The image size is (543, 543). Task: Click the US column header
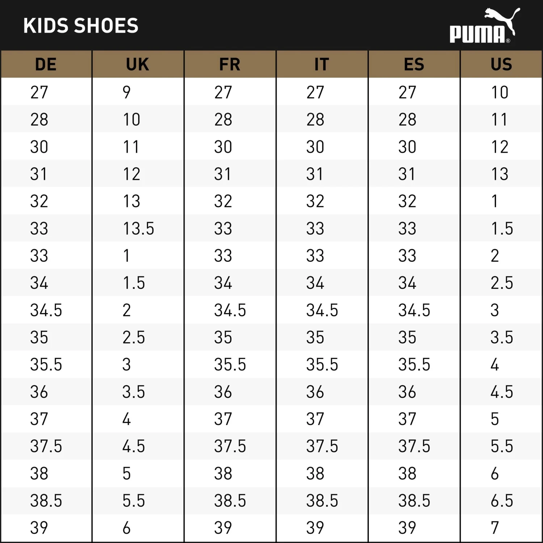tap(501, 64)
